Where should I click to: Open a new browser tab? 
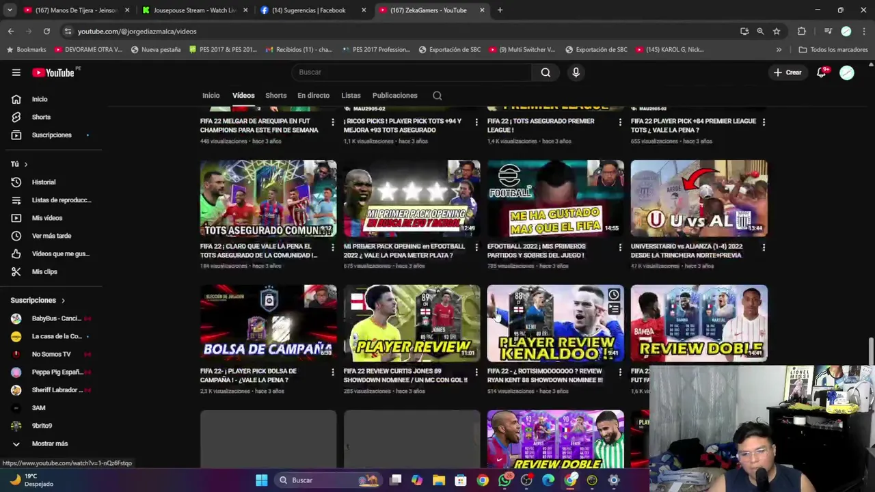coord(500,10)
